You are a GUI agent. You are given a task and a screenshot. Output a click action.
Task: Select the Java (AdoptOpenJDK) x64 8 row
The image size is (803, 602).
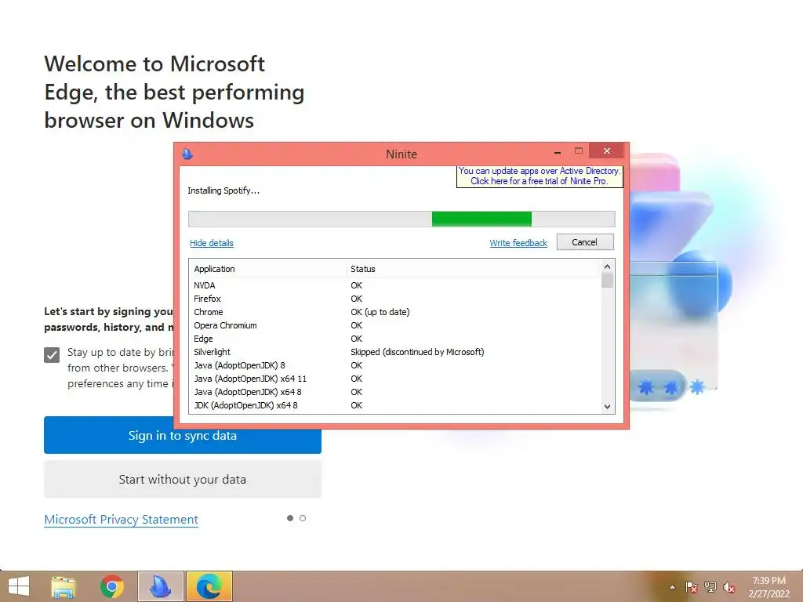tap(394, 392)
